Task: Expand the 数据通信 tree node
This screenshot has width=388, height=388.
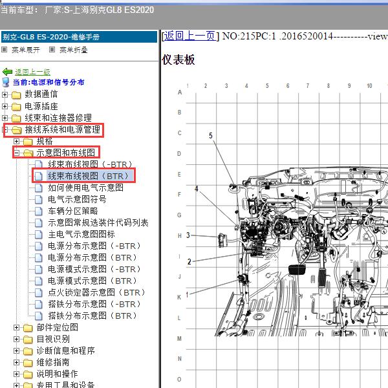Action: [5, 94]
